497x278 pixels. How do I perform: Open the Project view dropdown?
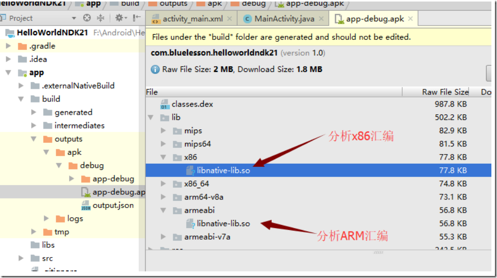pos(74,18)
